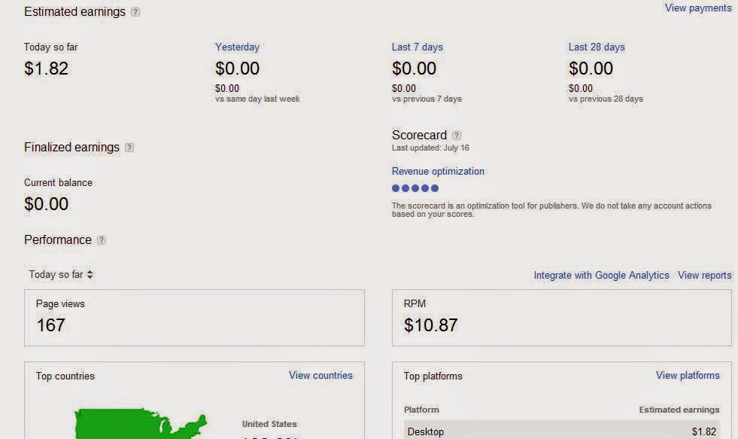Open the Performance help icon
The image size is (738, 439).
(x=102, y=240)
